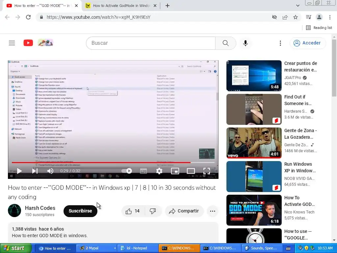Open YouTube settings three-dot menu
The width and height of the screenshot is (337, 253).
pos(280,43)
